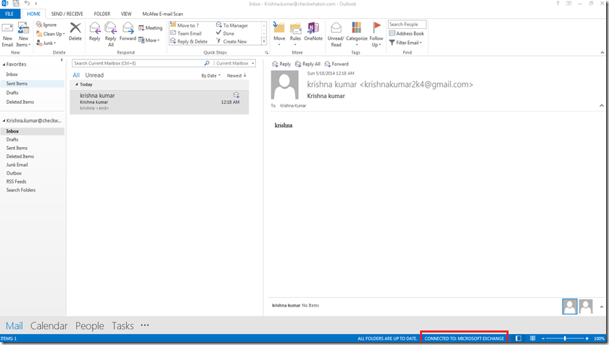Expand the Quick Steps gallery
609x345 pixels.
[264, 41]
